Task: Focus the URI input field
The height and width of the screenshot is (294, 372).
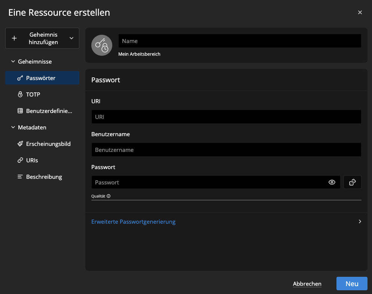Action: tap(226, 117)
